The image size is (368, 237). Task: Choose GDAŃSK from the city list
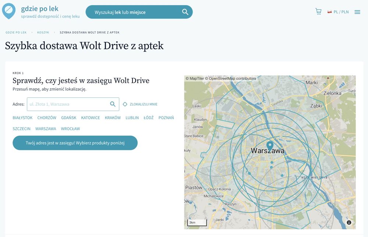click(69, 118)
